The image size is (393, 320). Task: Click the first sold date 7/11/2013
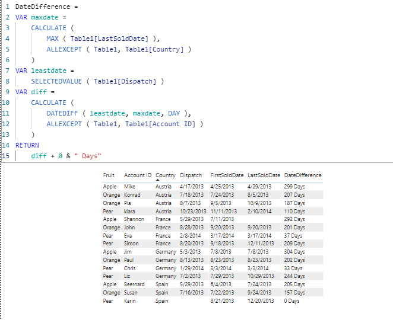coord(222,219)
